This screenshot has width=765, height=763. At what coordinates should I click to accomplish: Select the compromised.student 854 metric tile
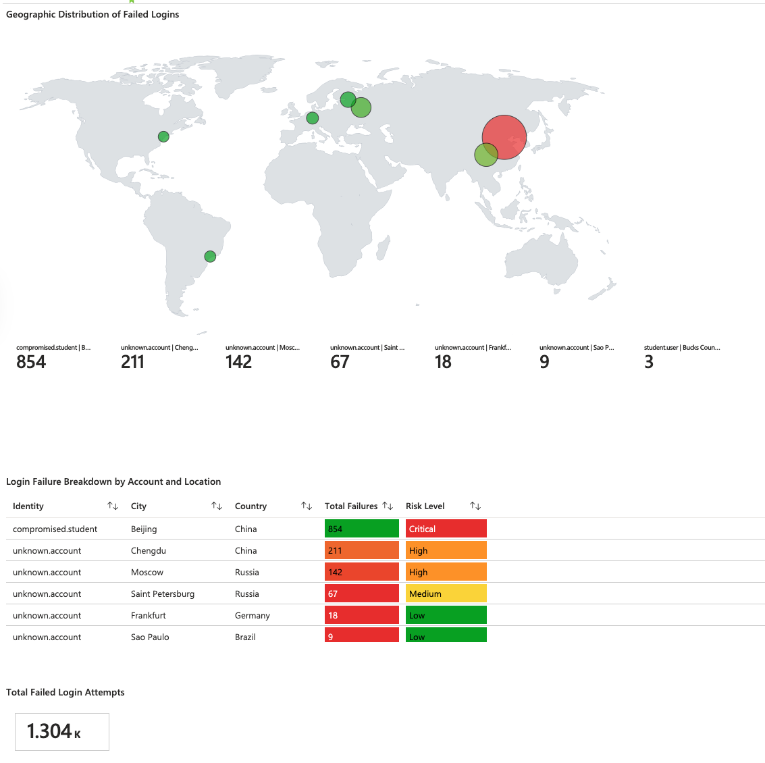[53, 357]
